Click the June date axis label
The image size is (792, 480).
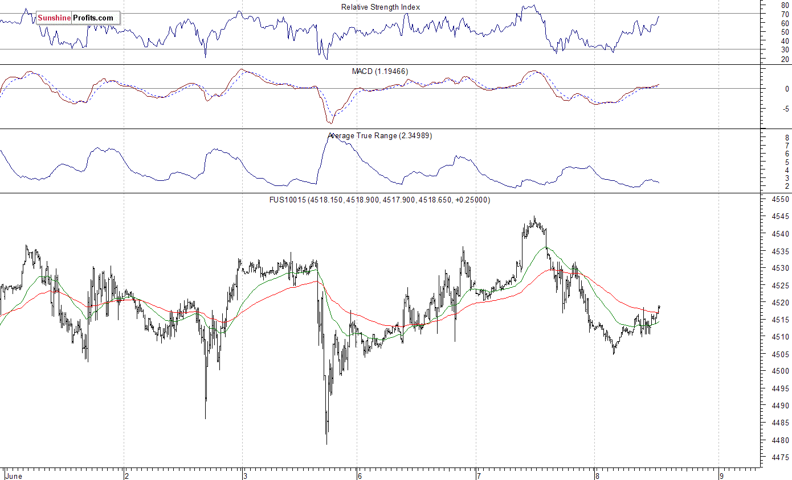pyautogui.click(x=14, y=475)
